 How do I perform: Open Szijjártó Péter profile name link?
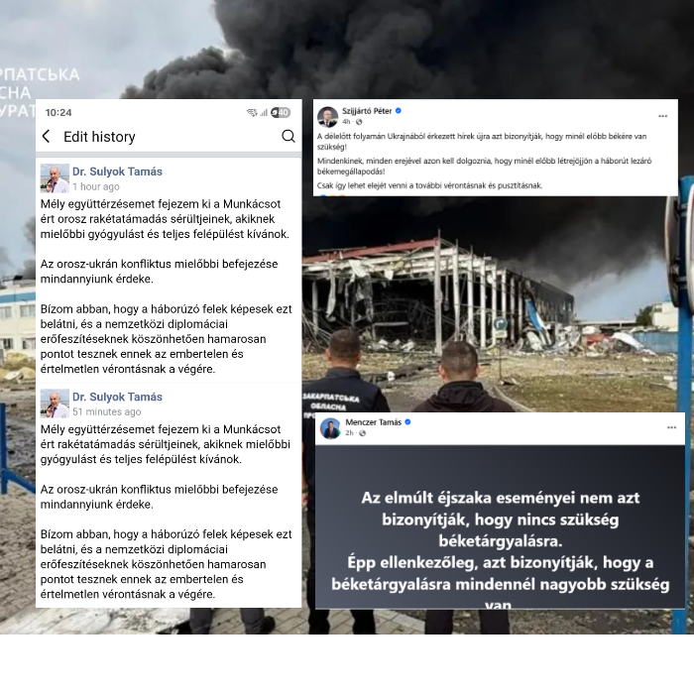[367, 111]
